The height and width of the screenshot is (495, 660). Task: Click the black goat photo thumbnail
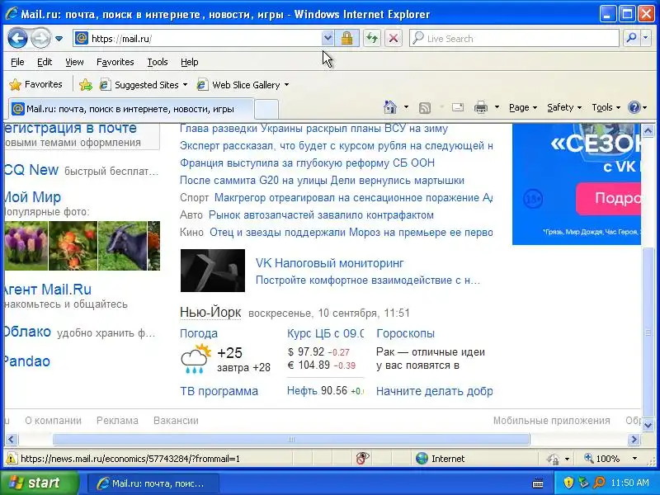coord(122,246)
